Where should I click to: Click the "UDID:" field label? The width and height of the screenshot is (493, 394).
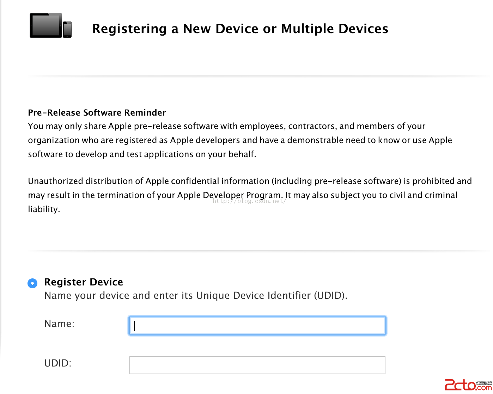click(58, 363)
